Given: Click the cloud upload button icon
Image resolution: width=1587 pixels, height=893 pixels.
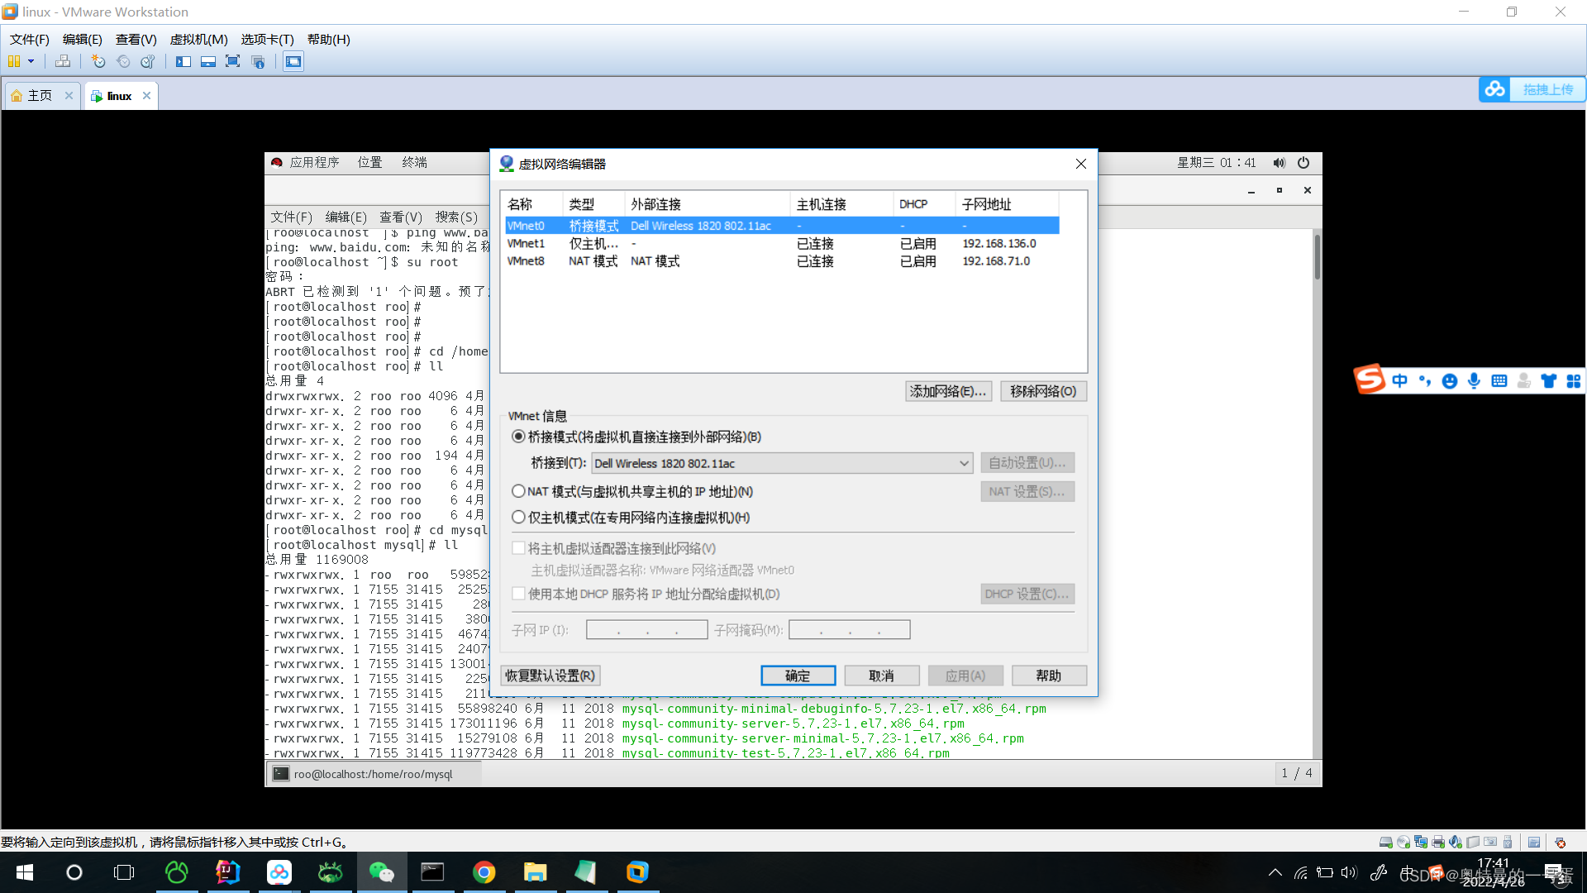Looking at the screenshot, I should (x=1494, y=89).
